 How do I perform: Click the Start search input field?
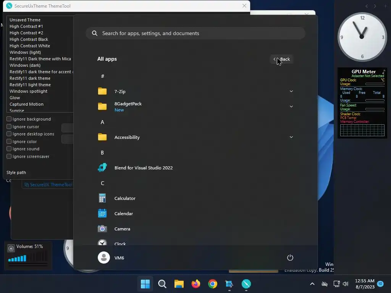tap(195, 33)
